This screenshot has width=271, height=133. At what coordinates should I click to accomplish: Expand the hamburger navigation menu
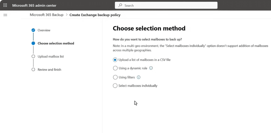coord(5,15)
